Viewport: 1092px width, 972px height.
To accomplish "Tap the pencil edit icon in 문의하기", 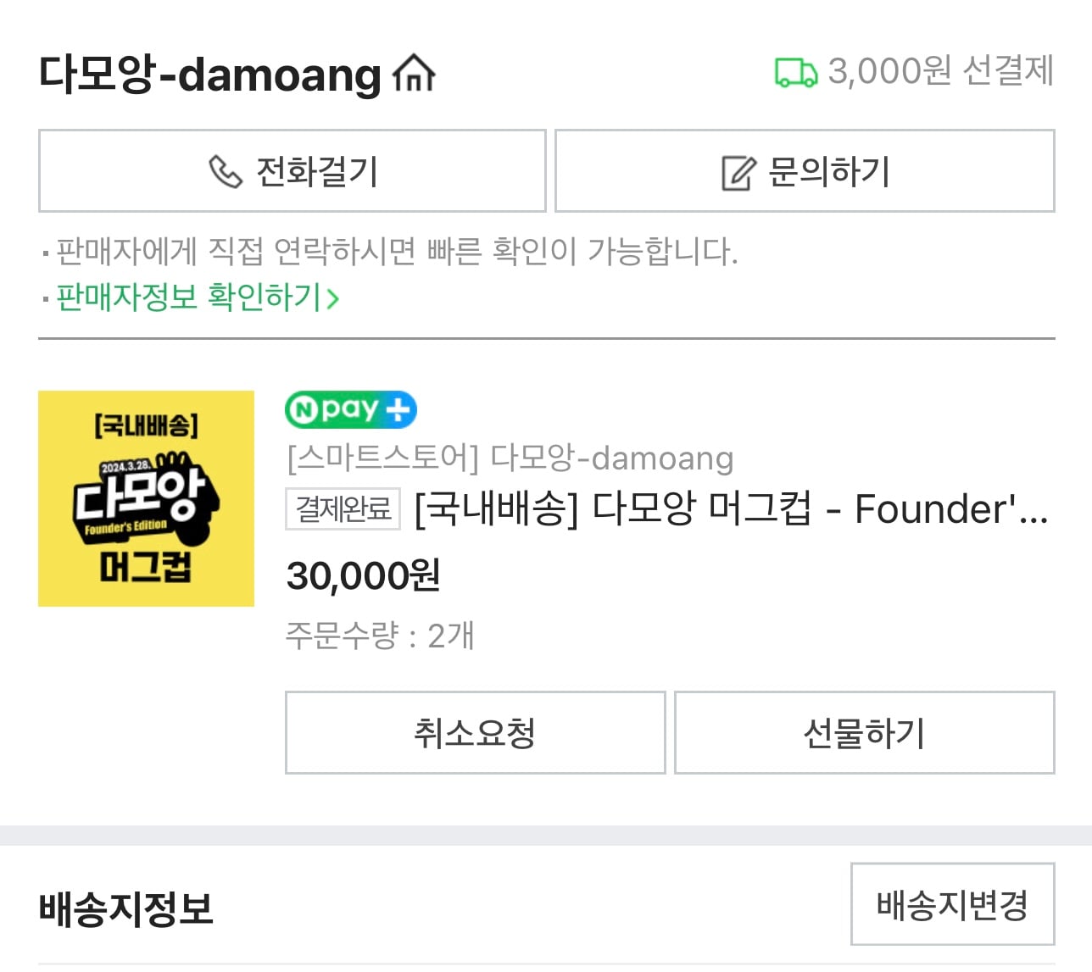I will pyautogui.click(x=738, y=173).
